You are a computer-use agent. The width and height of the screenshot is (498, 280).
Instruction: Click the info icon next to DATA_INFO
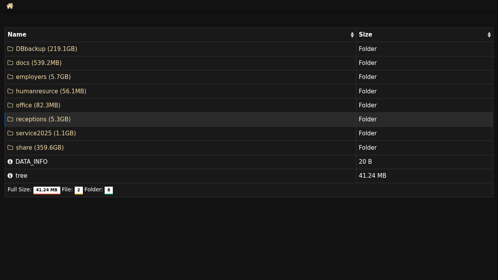coord(10,162)
